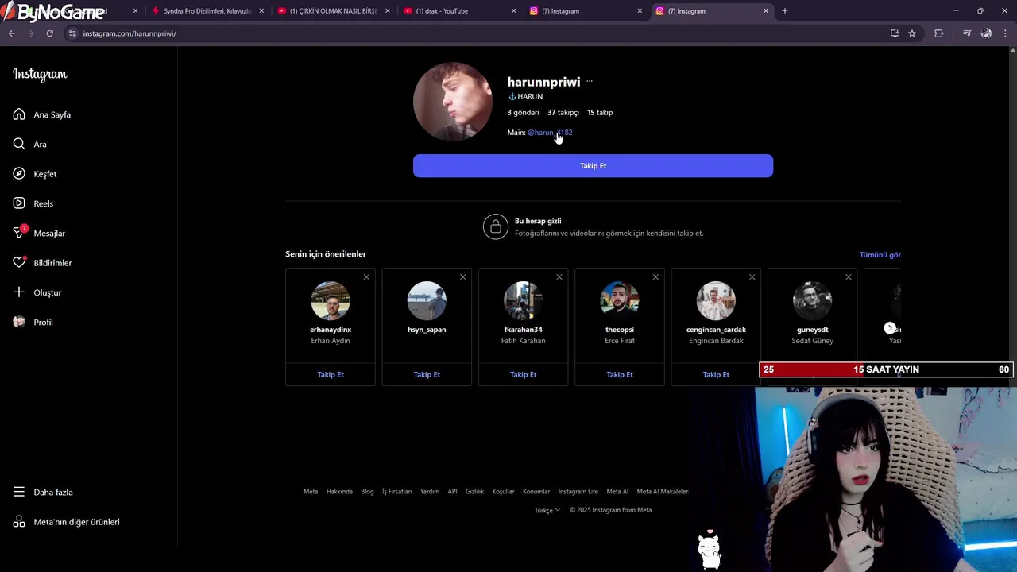
Task: Click browser back arrow
Action: [x=11, y=33]
